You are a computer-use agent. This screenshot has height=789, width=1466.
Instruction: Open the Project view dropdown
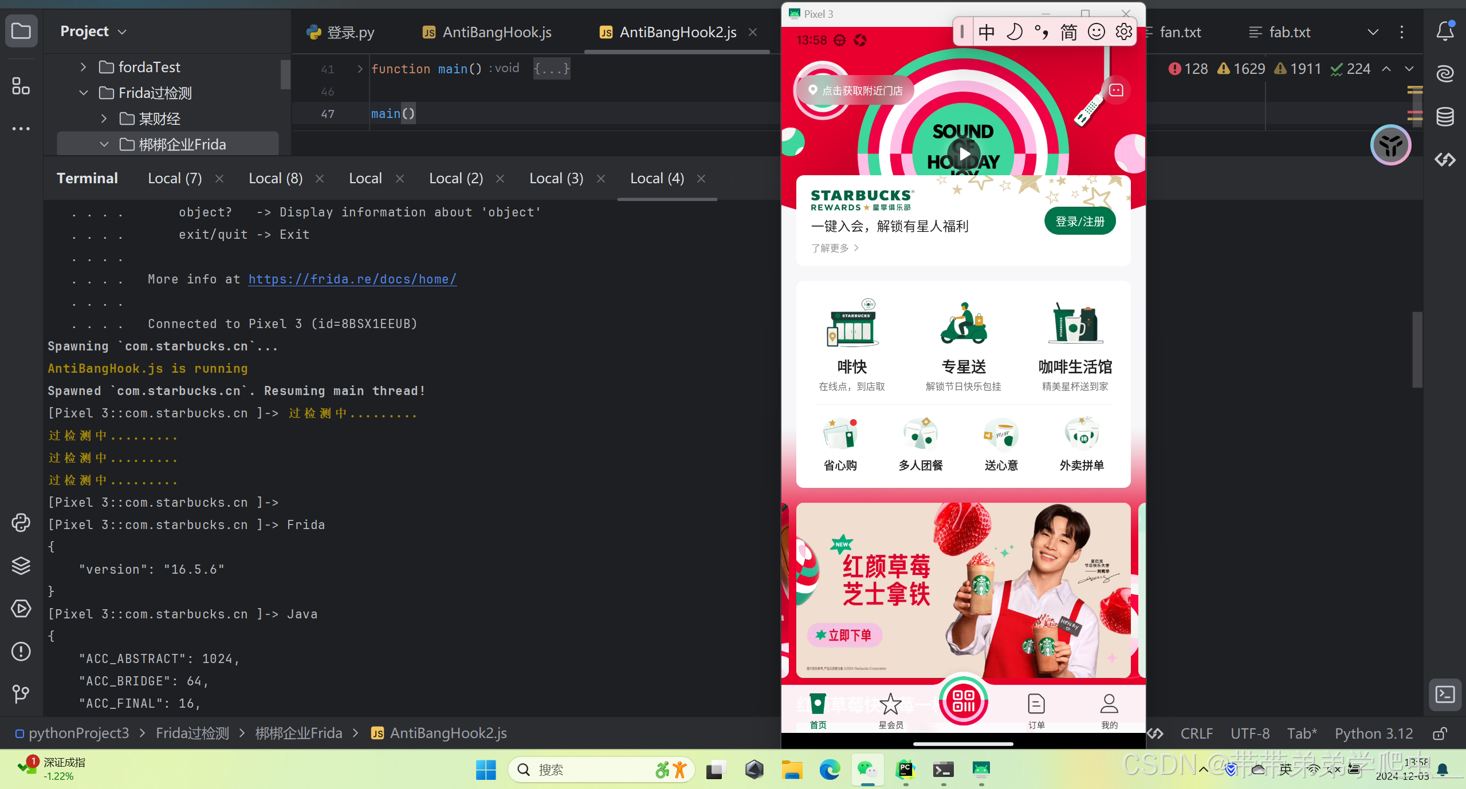coord(93,31)
